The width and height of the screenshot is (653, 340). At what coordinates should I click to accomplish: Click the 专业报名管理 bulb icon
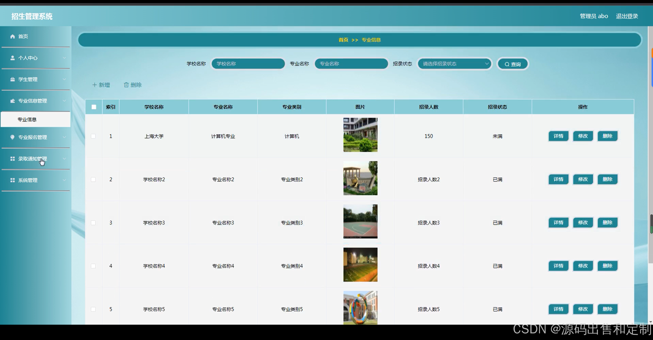(x=12, y=137)
